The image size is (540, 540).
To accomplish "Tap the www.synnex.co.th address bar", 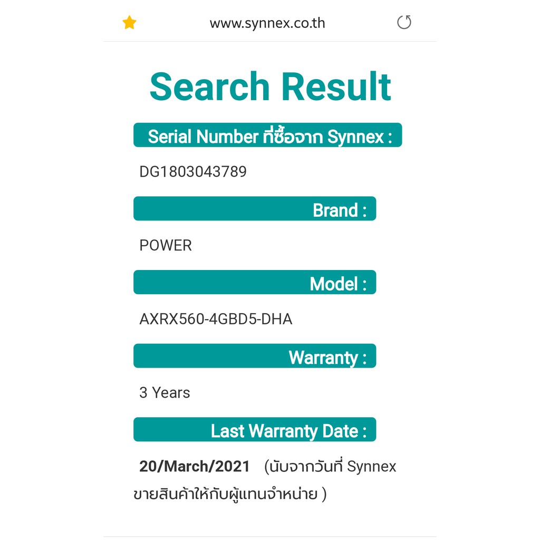I will [x=267, y=23].
